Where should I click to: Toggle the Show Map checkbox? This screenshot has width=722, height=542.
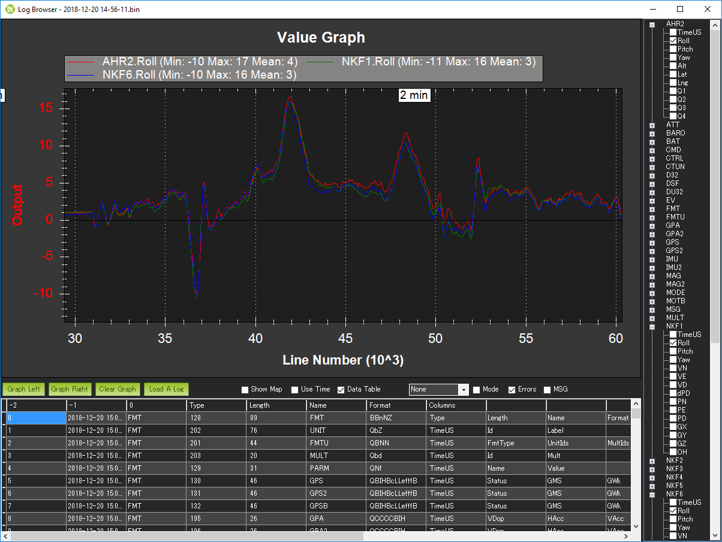click(x=245, y=390)
